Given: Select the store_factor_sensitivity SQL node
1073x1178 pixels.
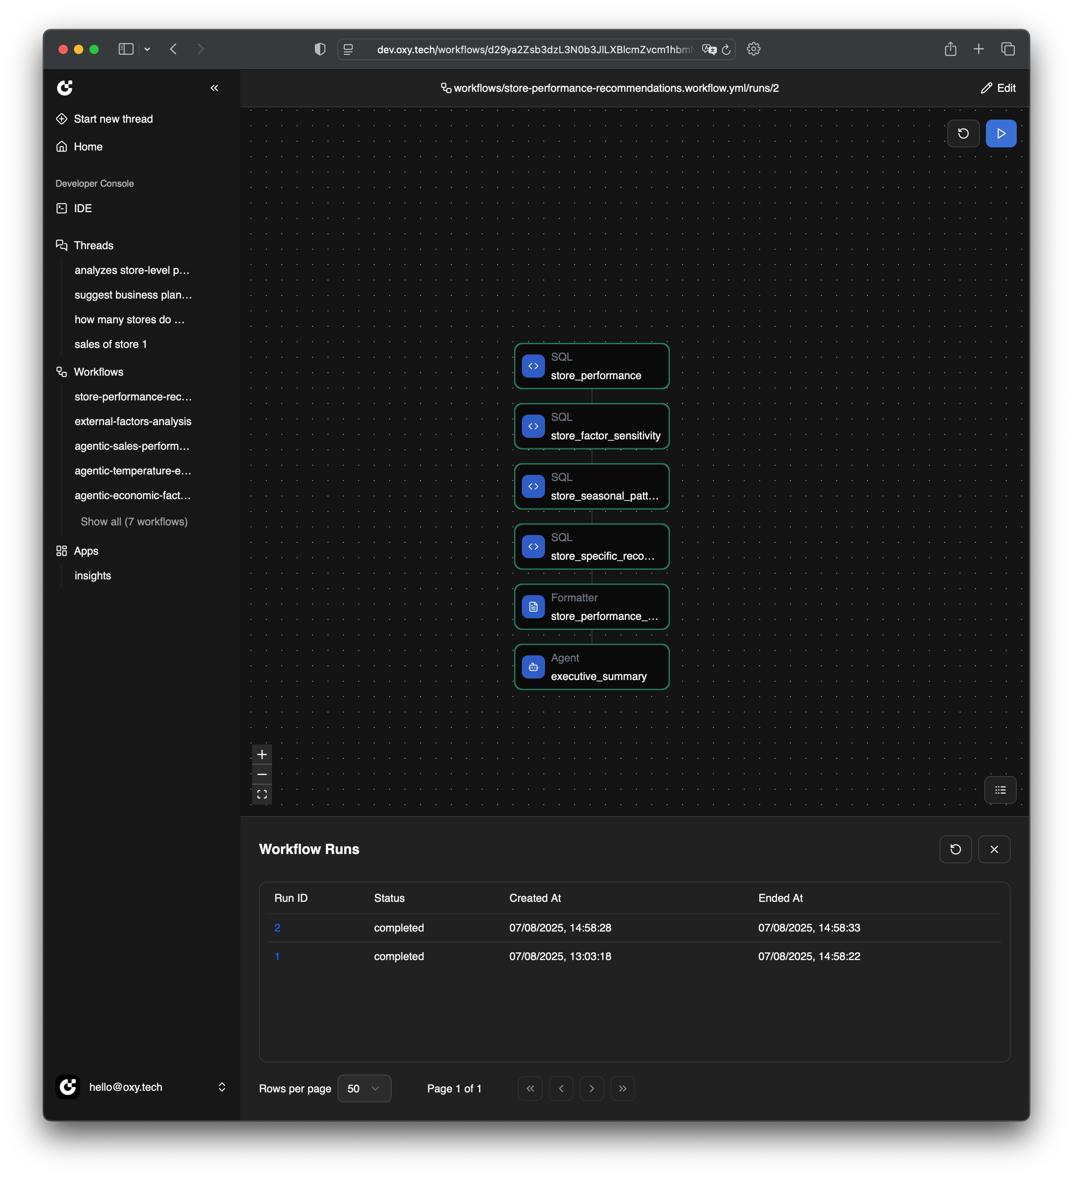Looking at the screenshot, I should pos(591,427).
